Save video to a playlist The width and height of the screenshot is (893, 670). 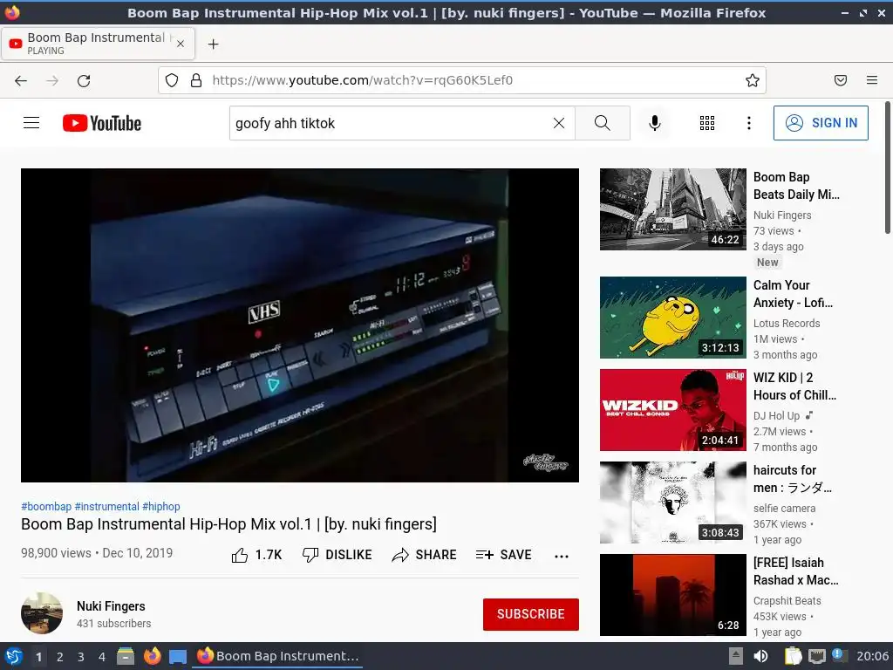click(x=503, y=555)
